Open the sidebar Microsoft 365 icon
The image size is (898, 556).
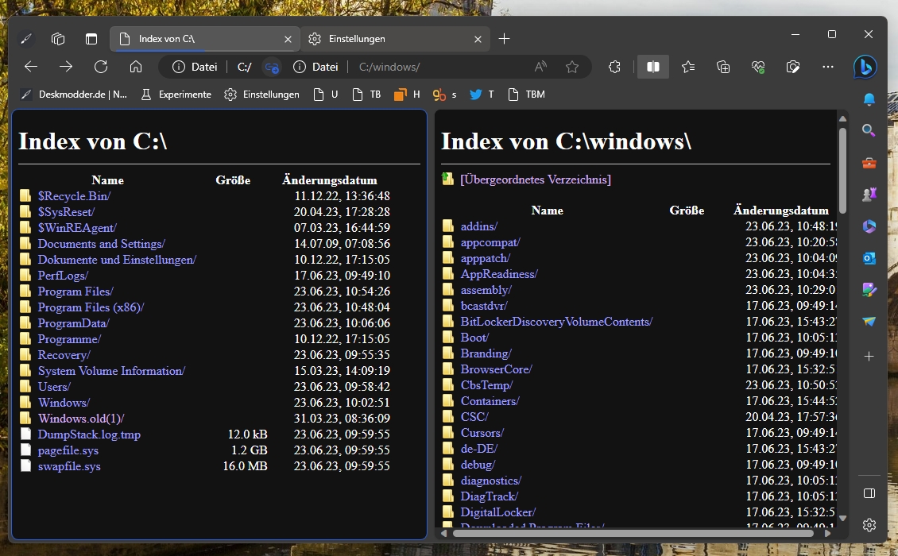click(869, 226)
